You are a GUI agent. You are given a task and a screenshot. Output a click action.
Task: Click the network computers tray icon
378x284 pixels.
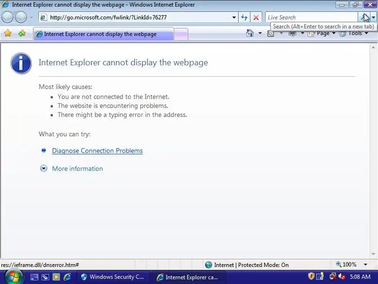tap(320, 276)
